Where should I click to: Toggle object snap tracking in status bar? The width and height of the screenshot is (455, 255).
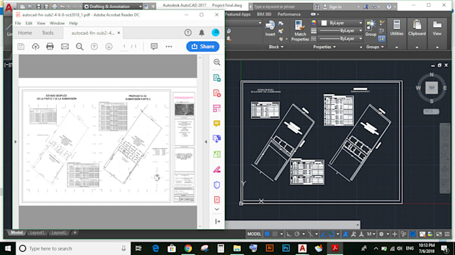point(323,234)
